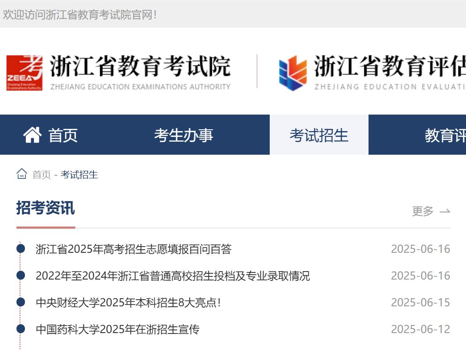Open the 教育评 navigation tab
The image size is (466, 350).
445,135
